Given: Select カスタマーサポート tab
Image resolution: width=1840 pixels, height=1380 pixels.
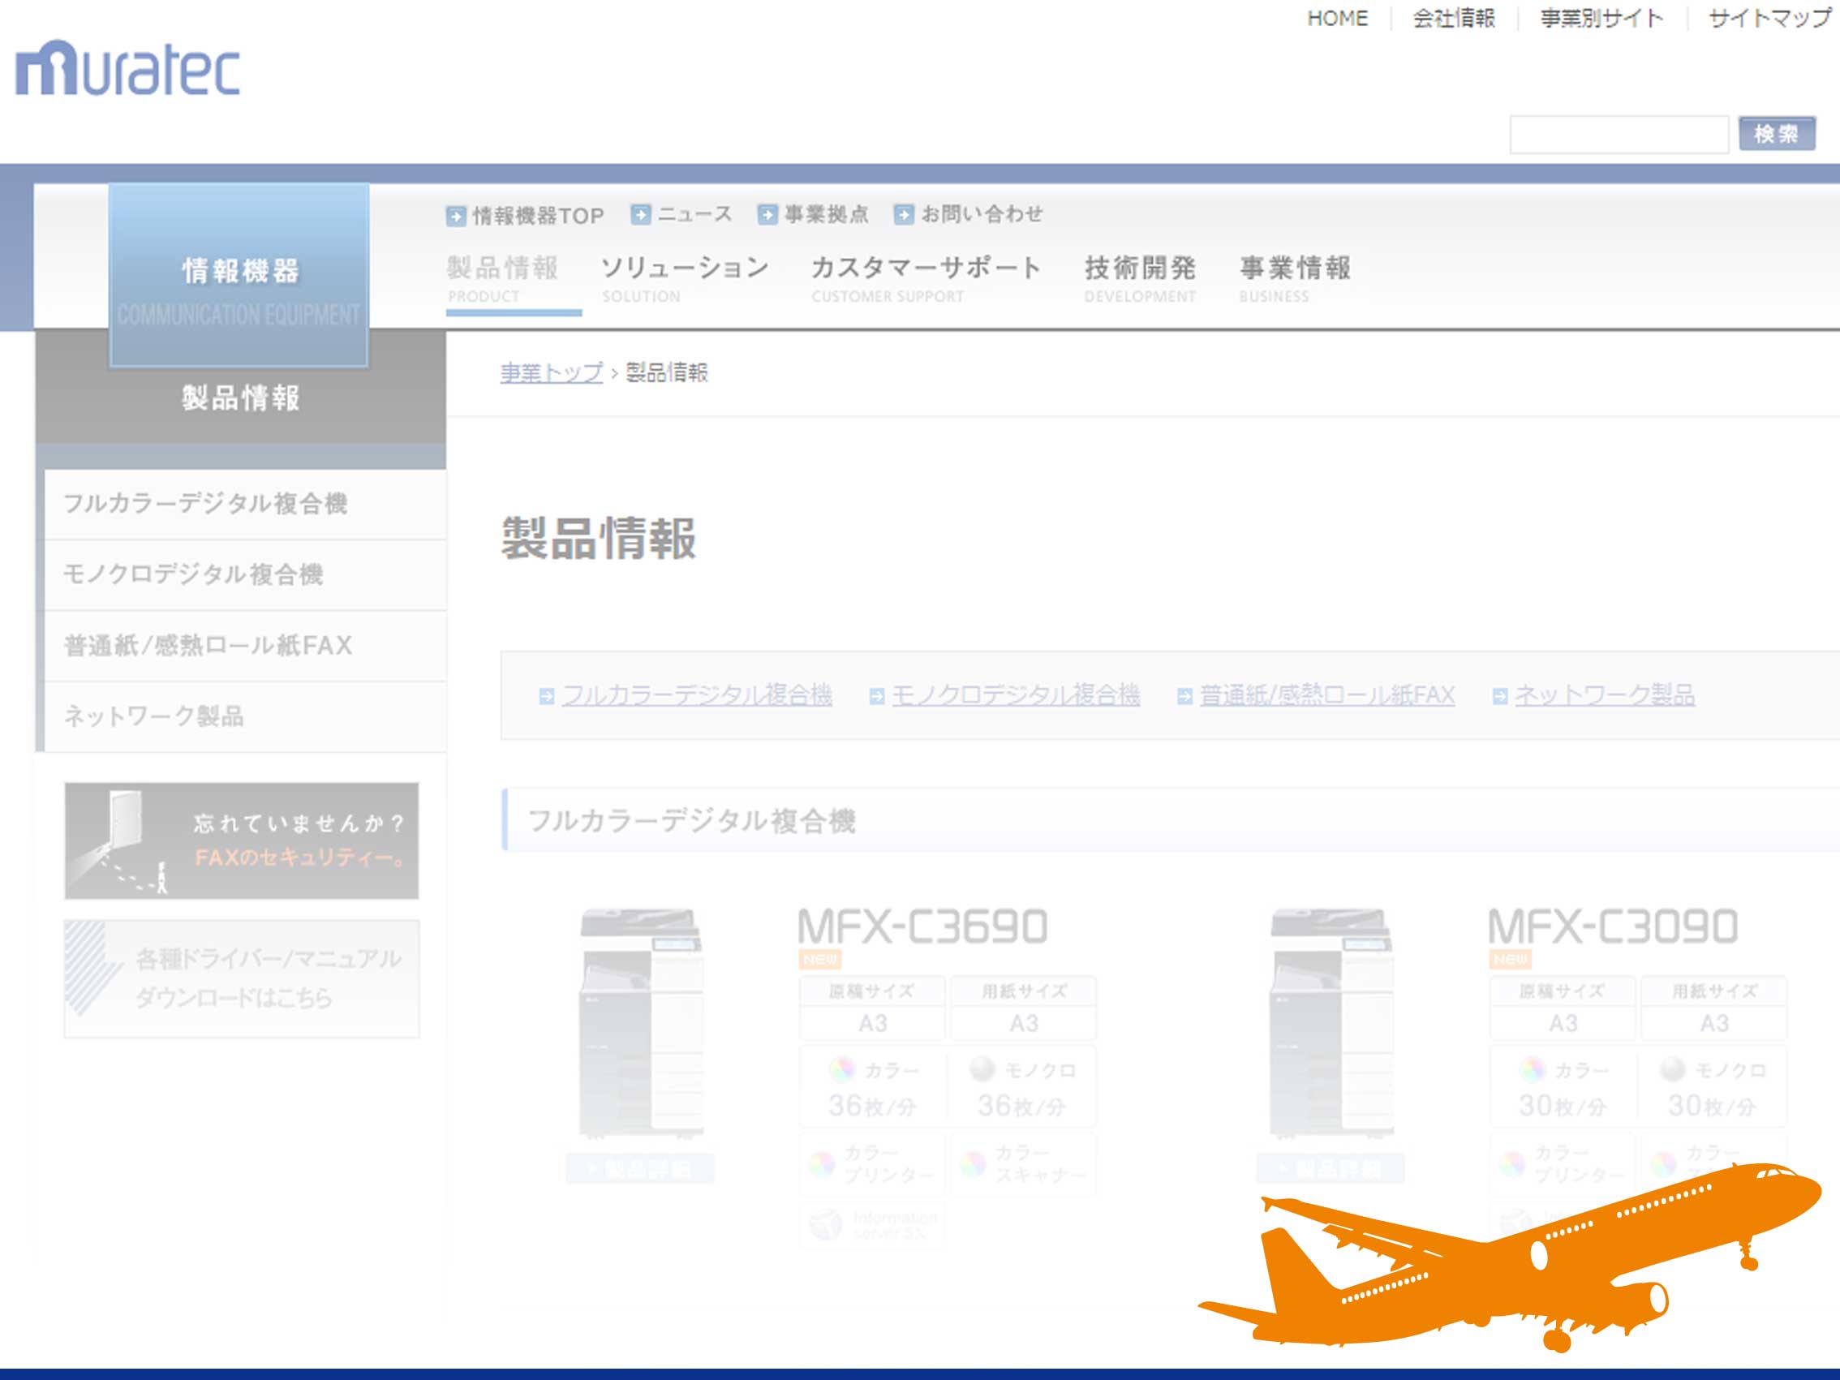Looking at the screenshot, I should click(x=926, y=280).
